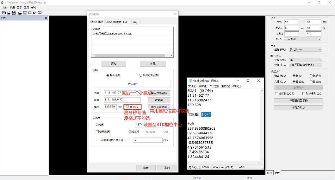
Task: Click the 天线高 input field showing 1.874
Action: point(148,125)
